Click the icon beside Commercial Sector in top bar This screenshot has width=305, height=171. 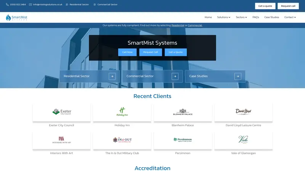(95, 5)
